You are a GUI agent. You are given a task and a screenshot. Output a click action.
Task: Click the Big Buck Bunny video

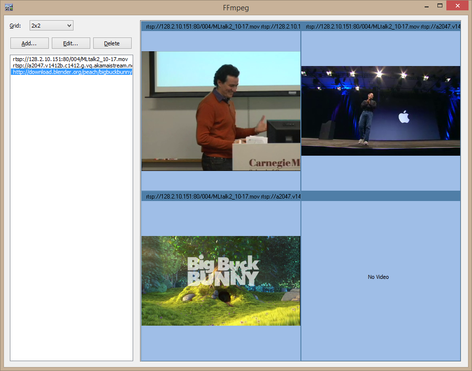point(220,281)
